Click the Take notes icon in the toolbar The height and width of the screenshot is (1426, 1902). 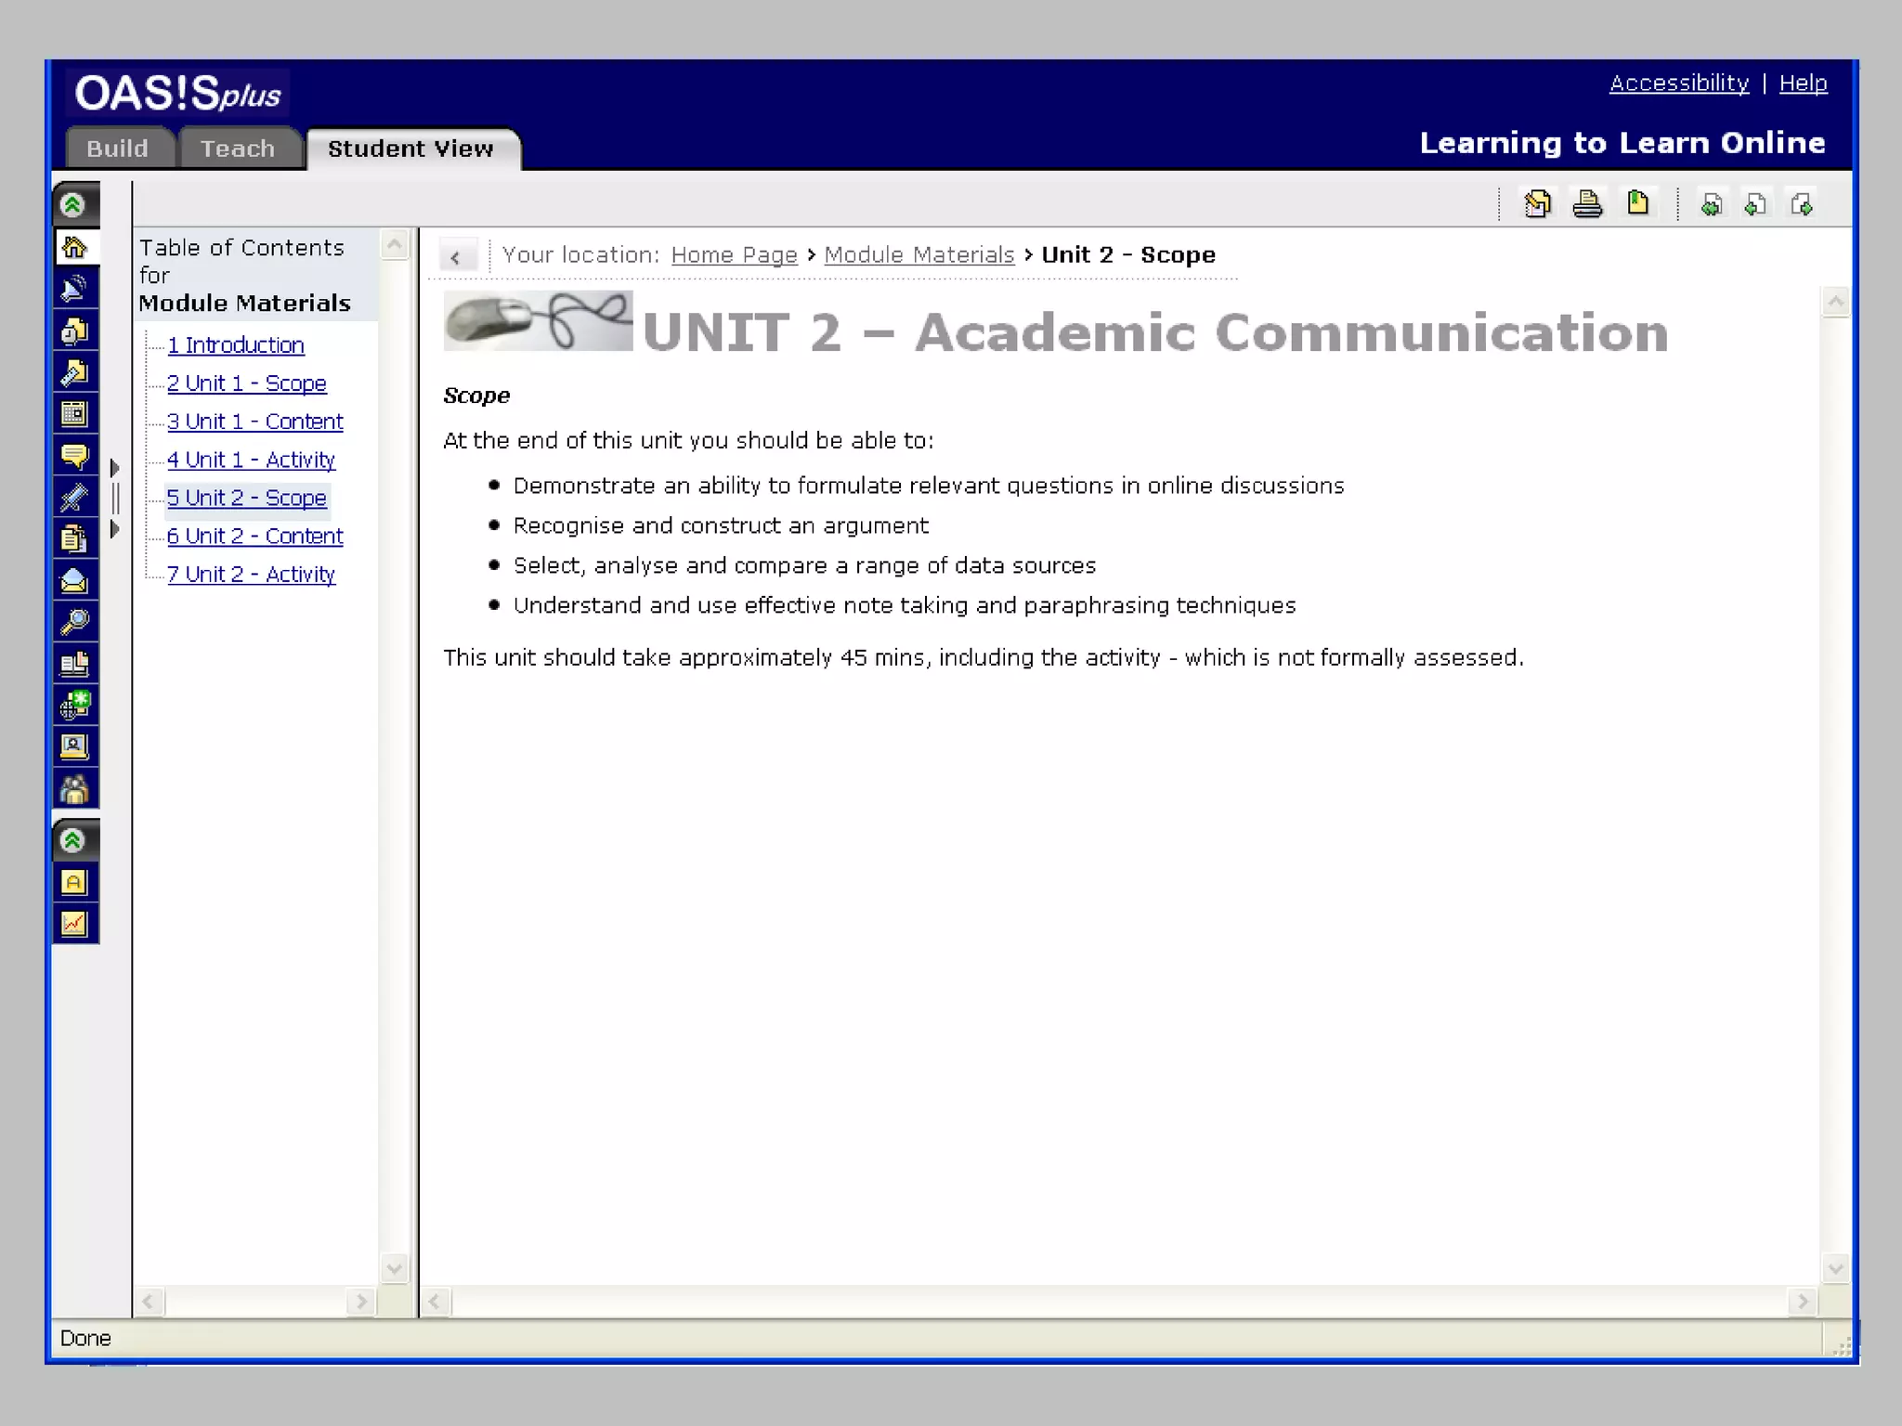pyautogui.click(x=1537, y=203)
